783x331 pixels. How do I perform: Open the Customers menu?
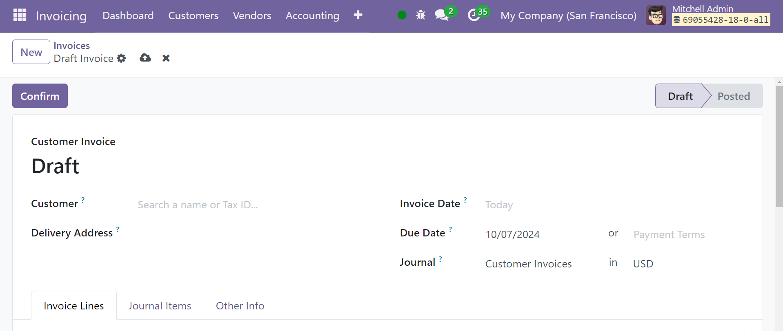[x=194, y=15]
